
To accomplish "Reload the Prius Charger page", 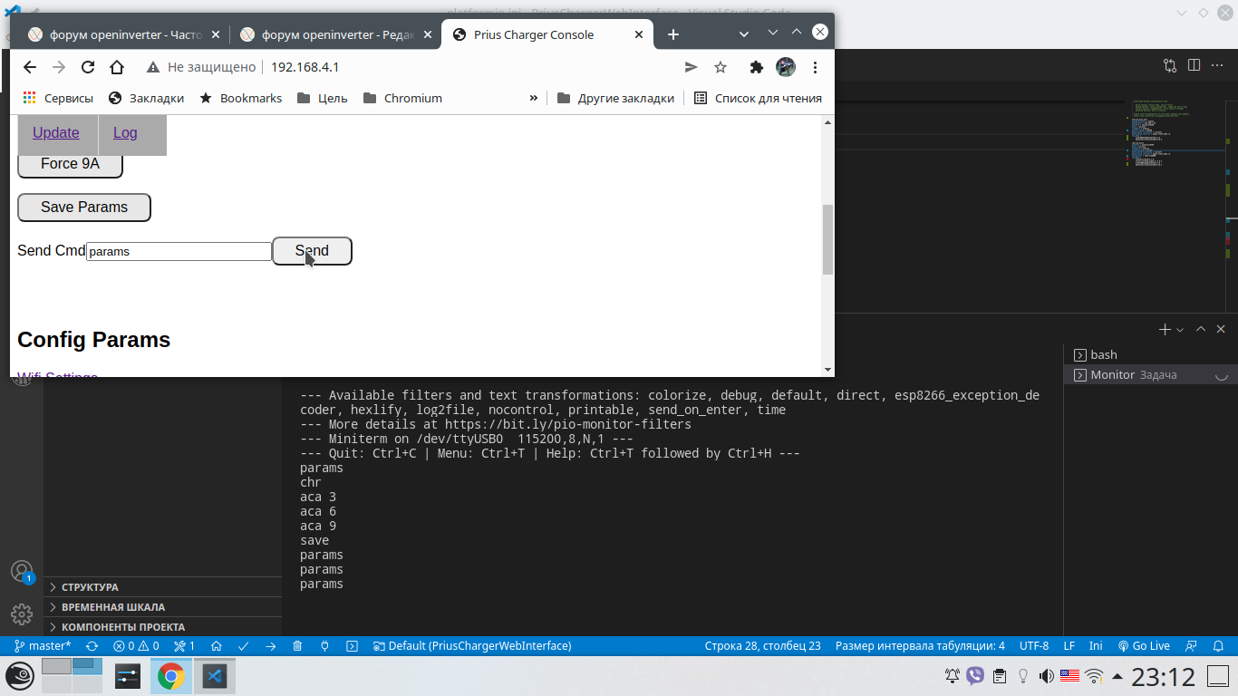I will tap(88, 67).
